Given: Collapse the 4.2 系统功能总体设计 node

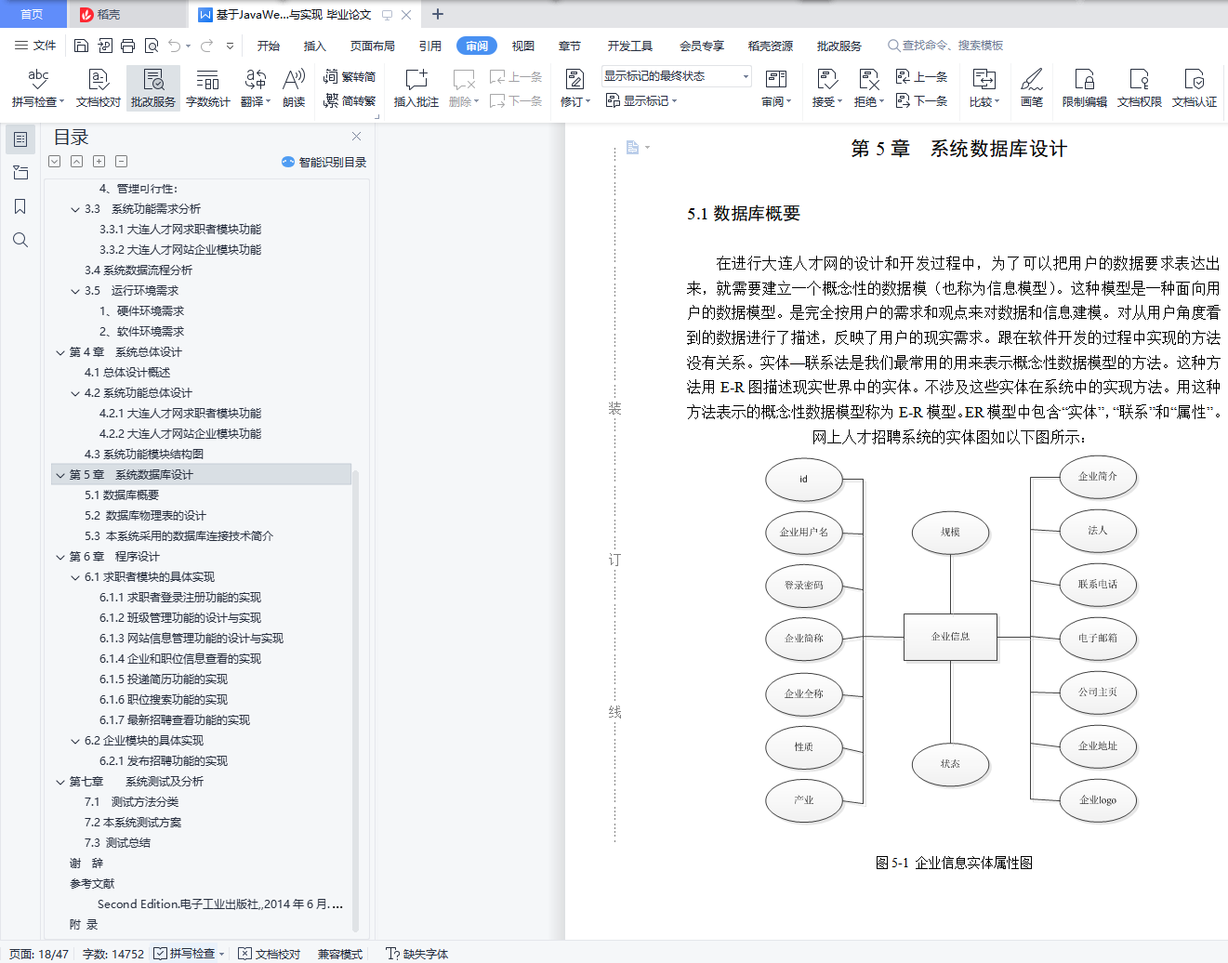Looking at the screenshot, I should point(75,393).
